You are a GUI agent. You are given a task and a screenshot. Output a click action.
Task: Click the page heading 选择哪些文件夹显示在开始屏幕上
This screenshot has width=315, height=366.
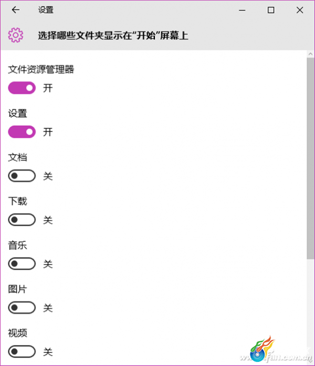click(113, 35)
